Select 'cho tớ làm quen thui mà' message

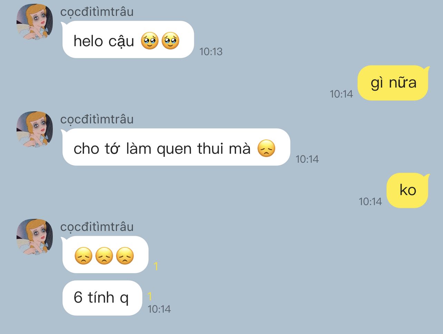tap(176, 147)
